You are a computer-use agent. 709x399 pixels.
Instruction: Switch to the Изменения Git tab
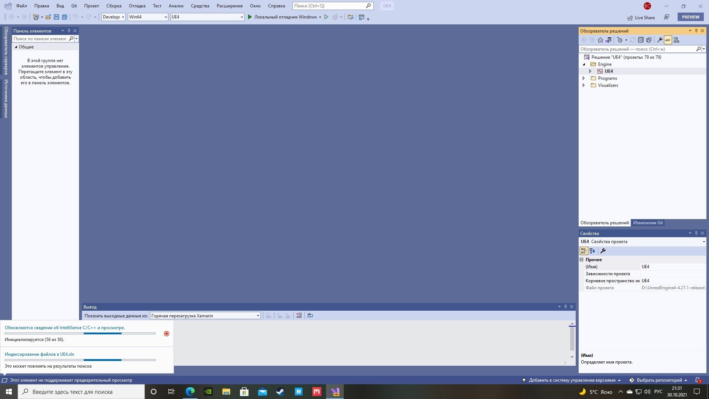[648, 223]
